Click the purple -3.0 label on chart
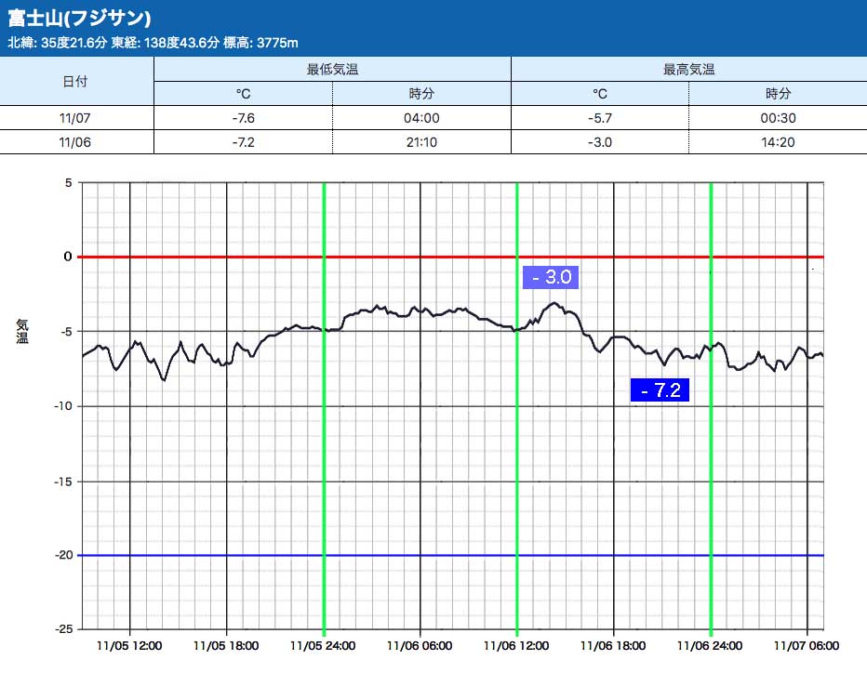Image resolution: width=867 pixels, height=673 pixels. [x=552, y=277]
